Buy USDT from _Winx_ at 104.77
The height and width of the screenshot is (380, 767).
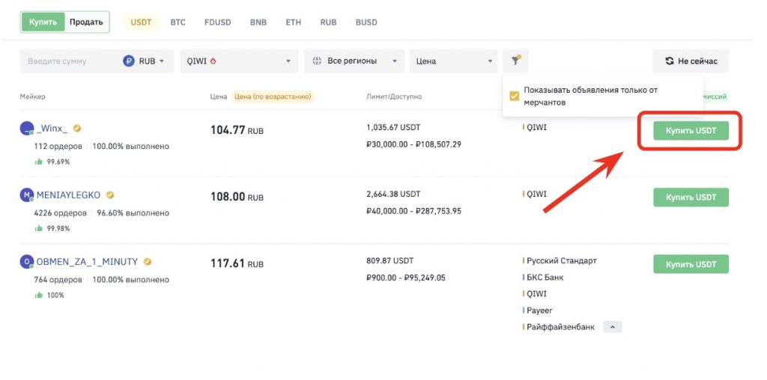(x=691, y=131)
